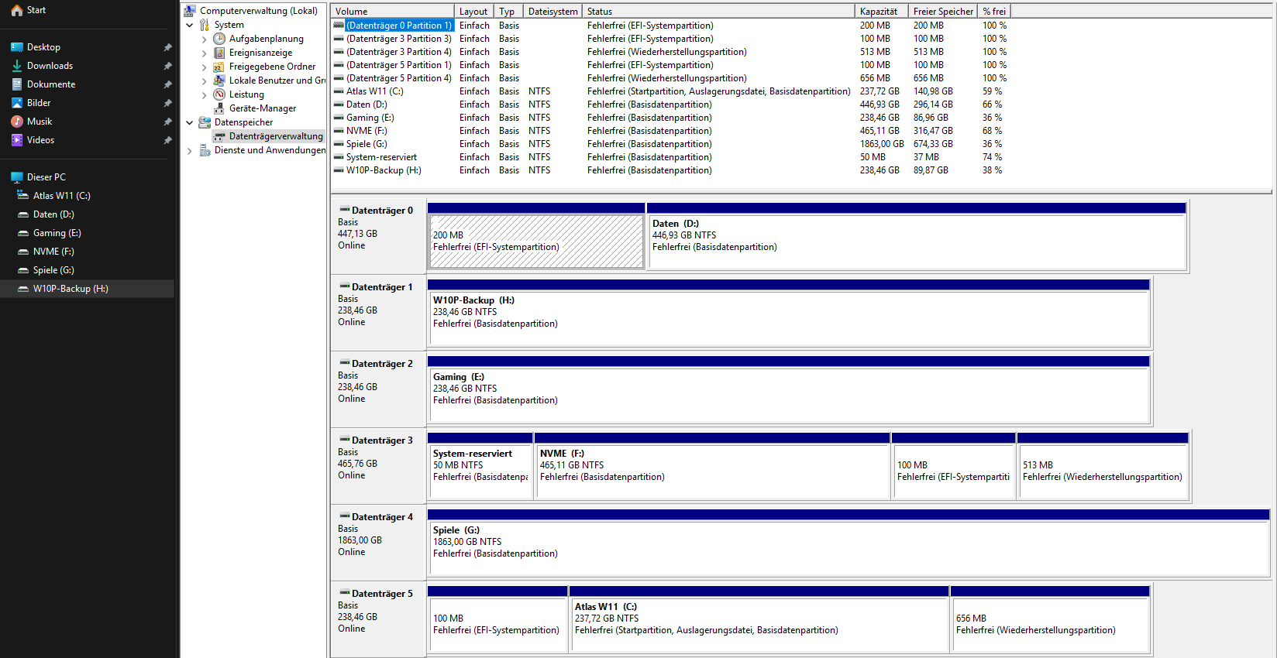
Task: Sort by the Dateisystem column header
Action: click(553, 12)
